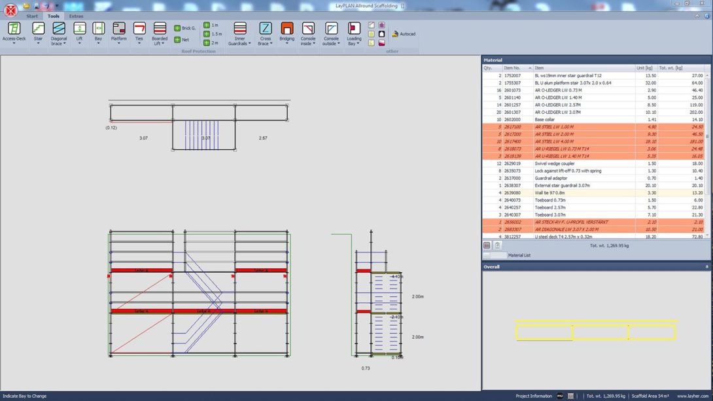Open the help icon at top right
The image size is (713, 401).
point(707,16)
